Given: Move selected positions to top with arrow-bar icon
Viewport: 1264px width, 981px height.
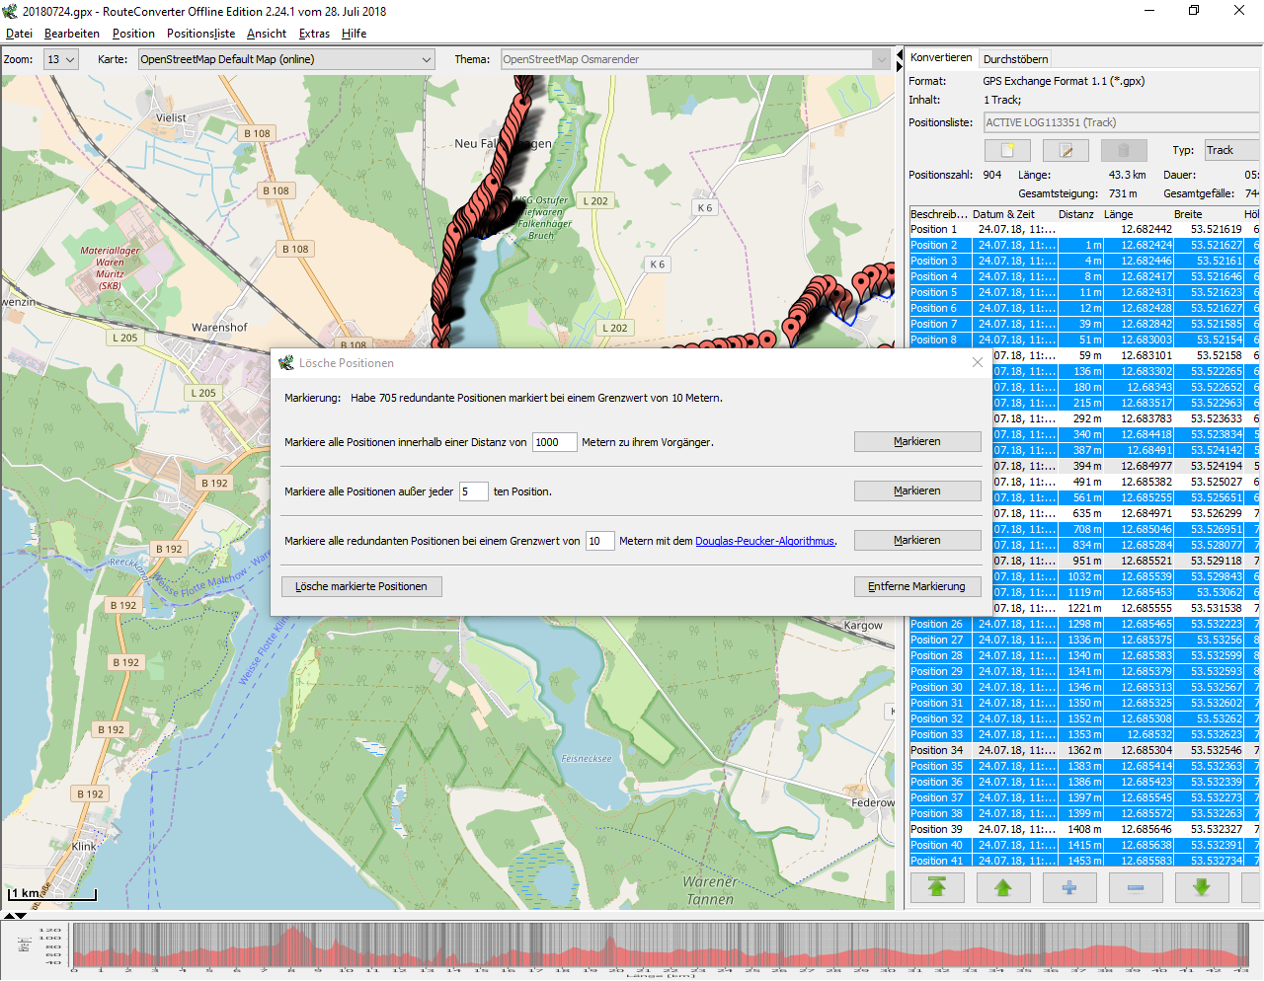Looking at the screenshot, I should click(x=937, y=887).
